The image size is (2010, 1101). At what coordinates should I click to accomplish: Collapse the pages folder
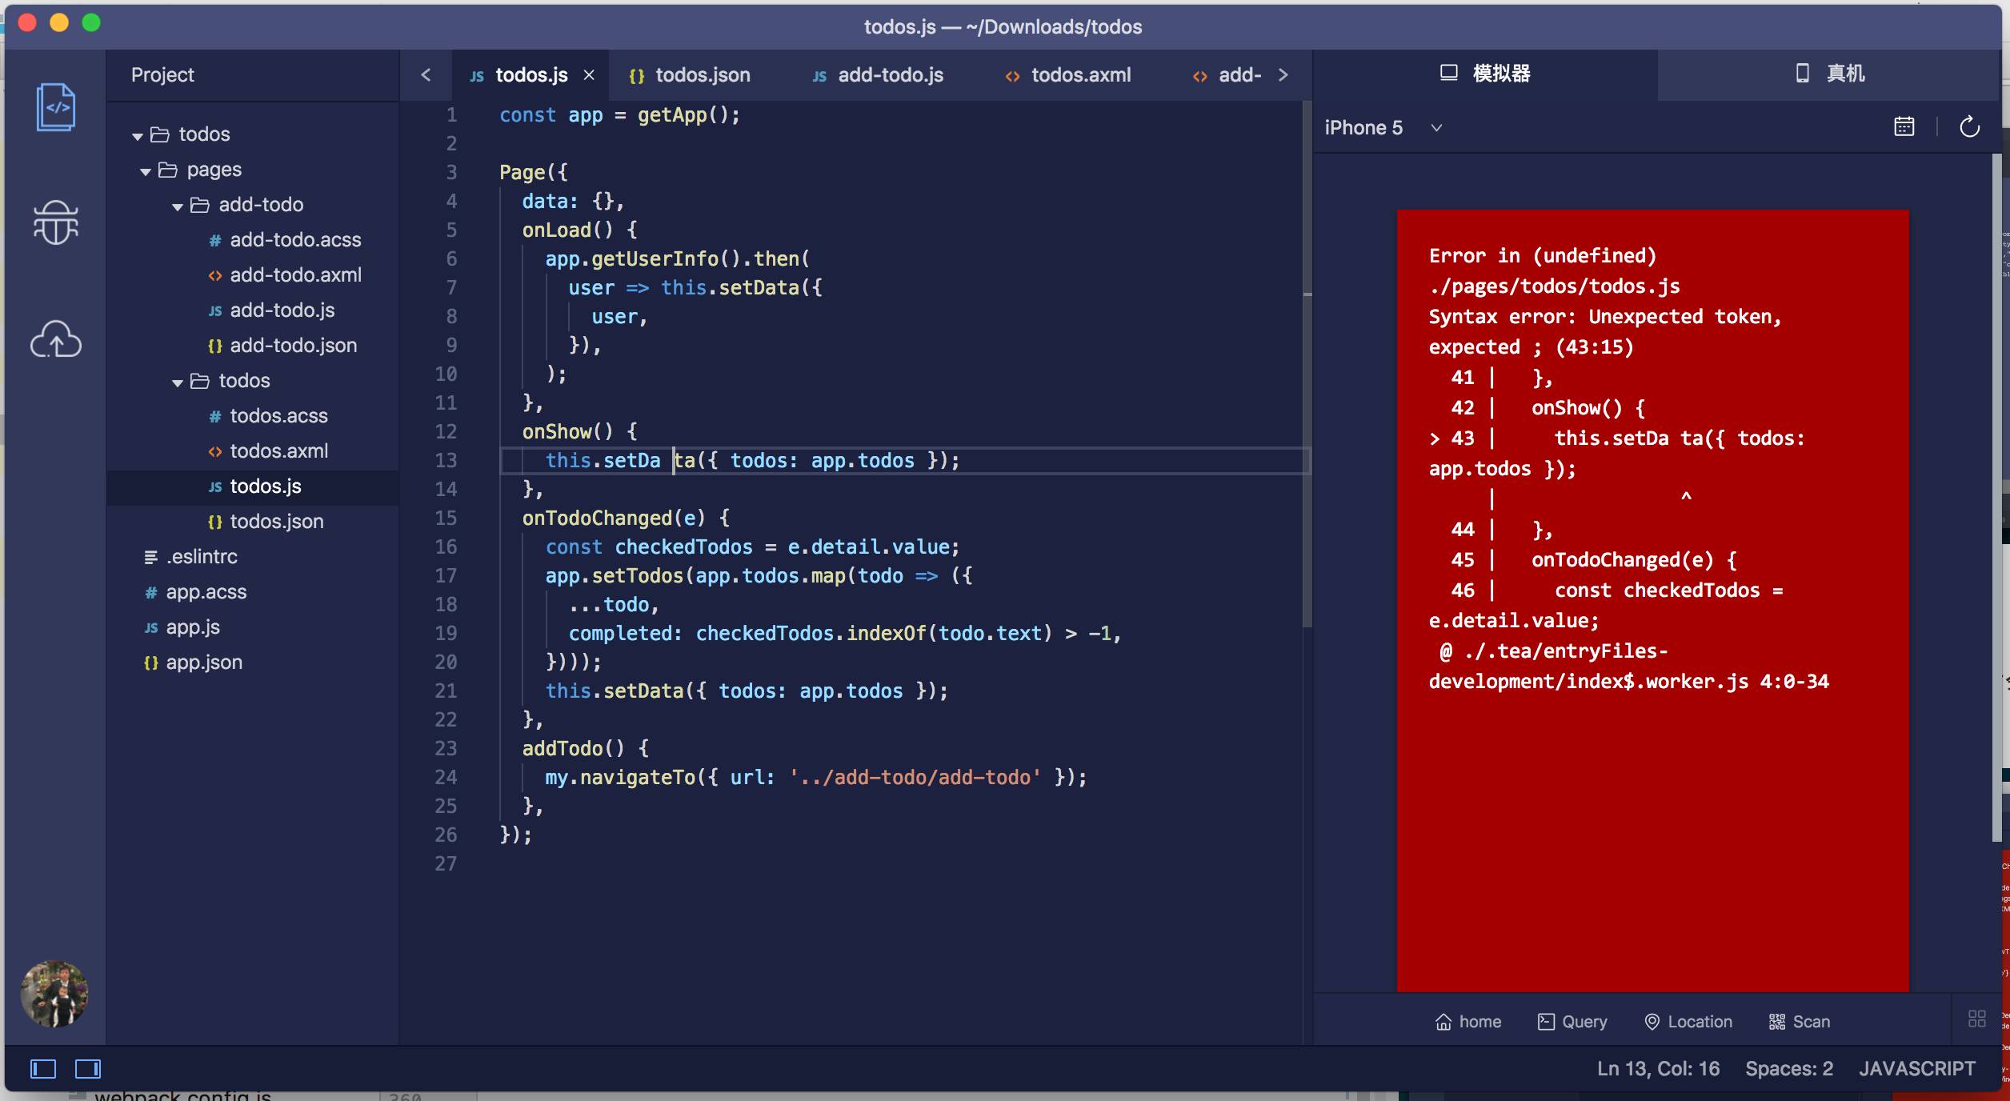tap(146, 170)
